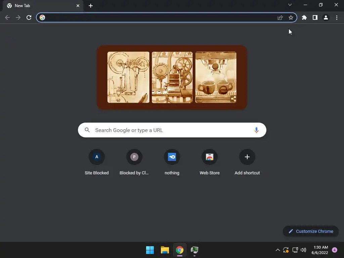This screenshot has width=344, height=258.
Task: Click Customize Chrome button
Action: tap(311, 231)
